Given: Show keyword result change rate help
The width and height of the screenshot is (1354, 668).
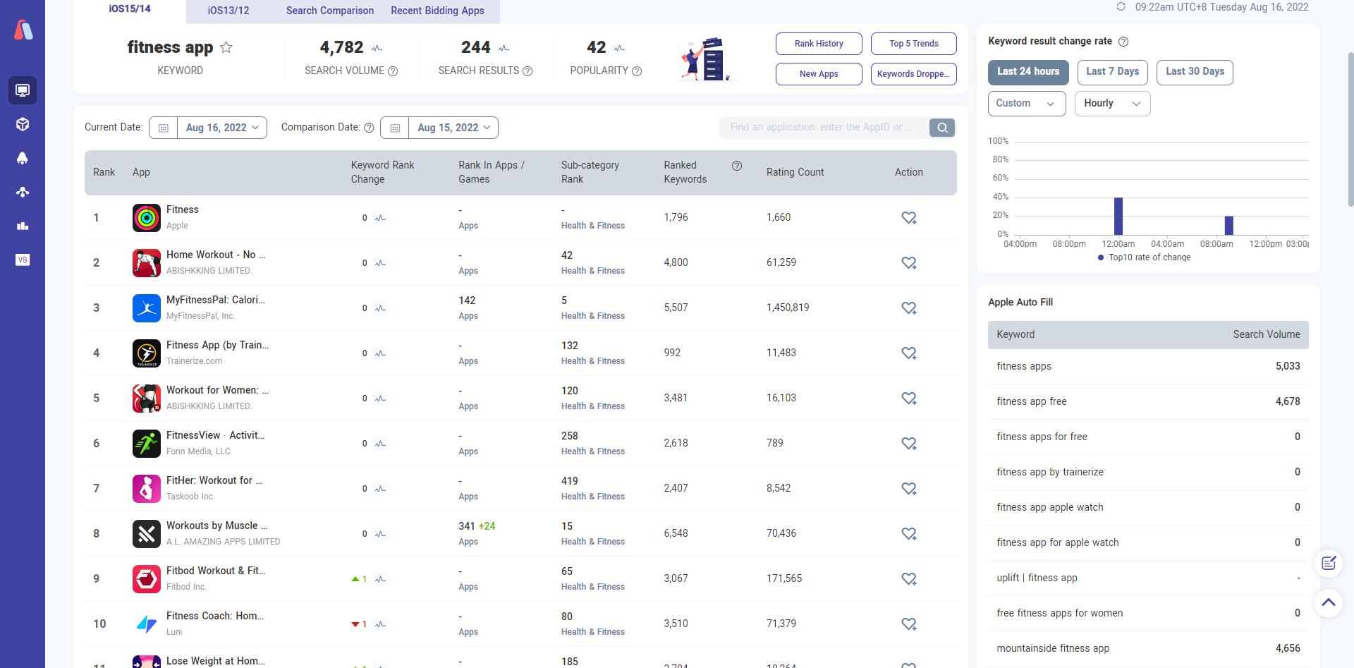Looking at the screenshot, I should tap(1123, 42).
